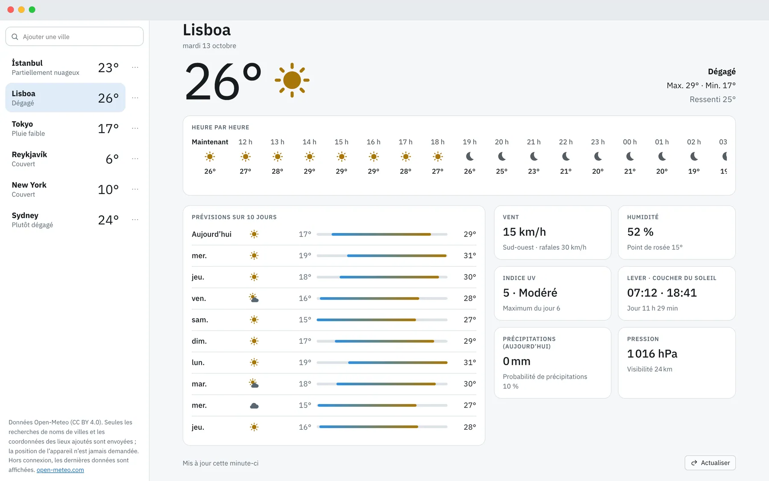Click the partly cloudy icon for ven.
Image resolution: width=769 pixels, height=481 pixels.
254,298
